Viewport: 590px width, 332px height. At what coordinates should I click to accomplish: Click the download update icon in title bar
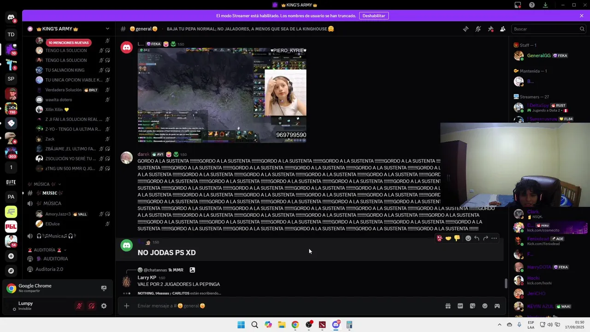[x=545, y=5]
